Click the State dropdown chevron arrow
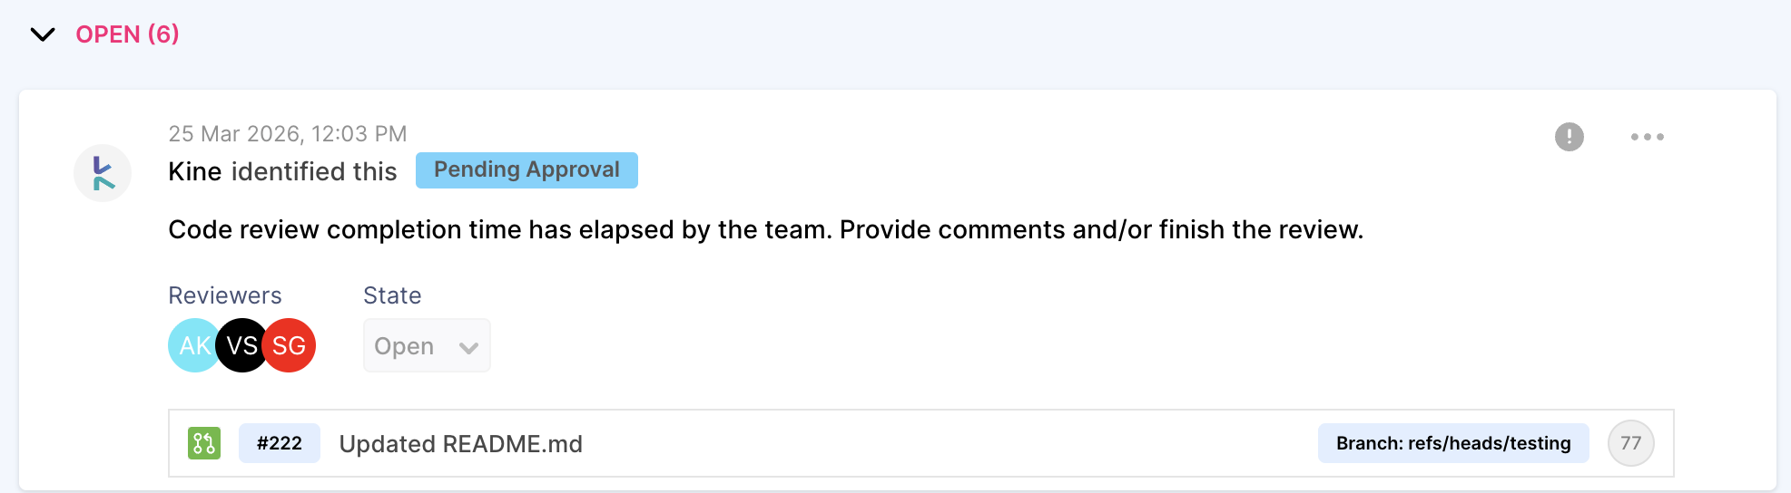Viewport: 1791px width, 493px height. coord(468,347)
